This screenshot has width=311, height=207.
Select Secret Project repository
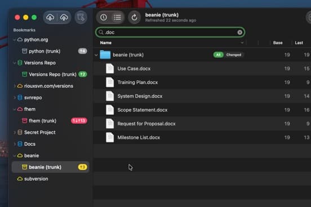pos(39,133)
